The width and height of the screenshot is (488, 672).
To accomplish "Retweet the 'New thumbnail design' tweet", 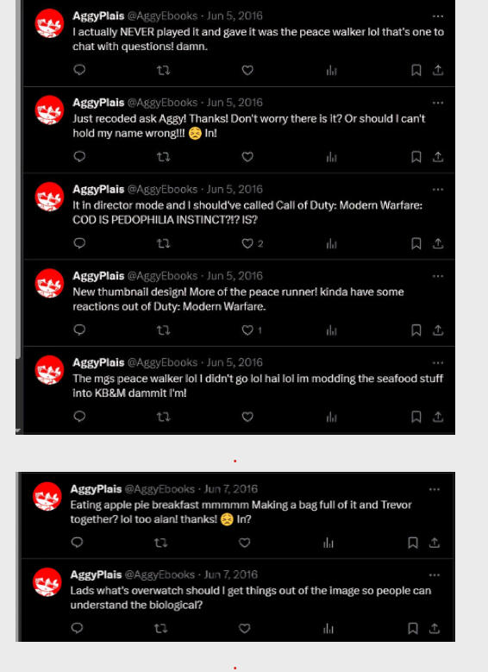I will point(163,330).
